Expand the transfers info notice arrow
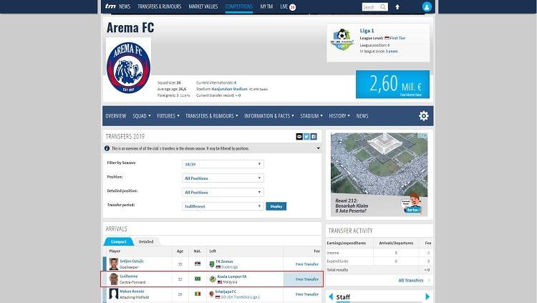 (318, 148)
